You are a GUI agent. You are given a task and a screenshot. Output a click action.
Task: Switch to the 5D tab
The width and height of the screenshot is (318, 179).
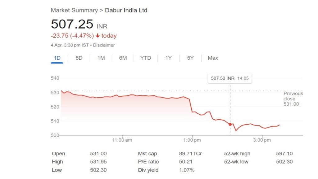[x=79, y=58]
